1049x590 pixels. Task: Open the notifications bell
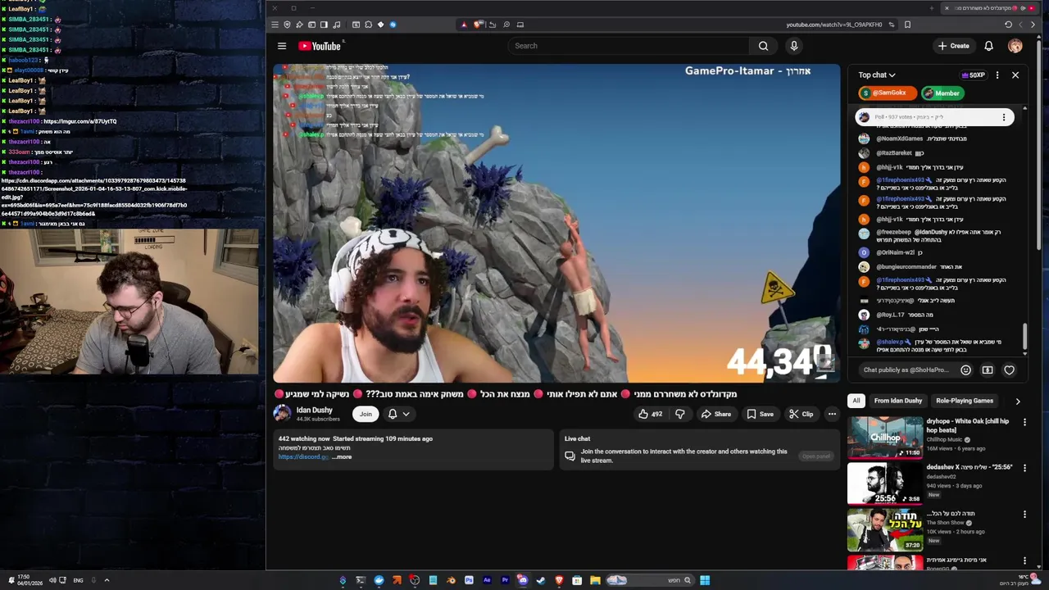[x=988, y=46]
